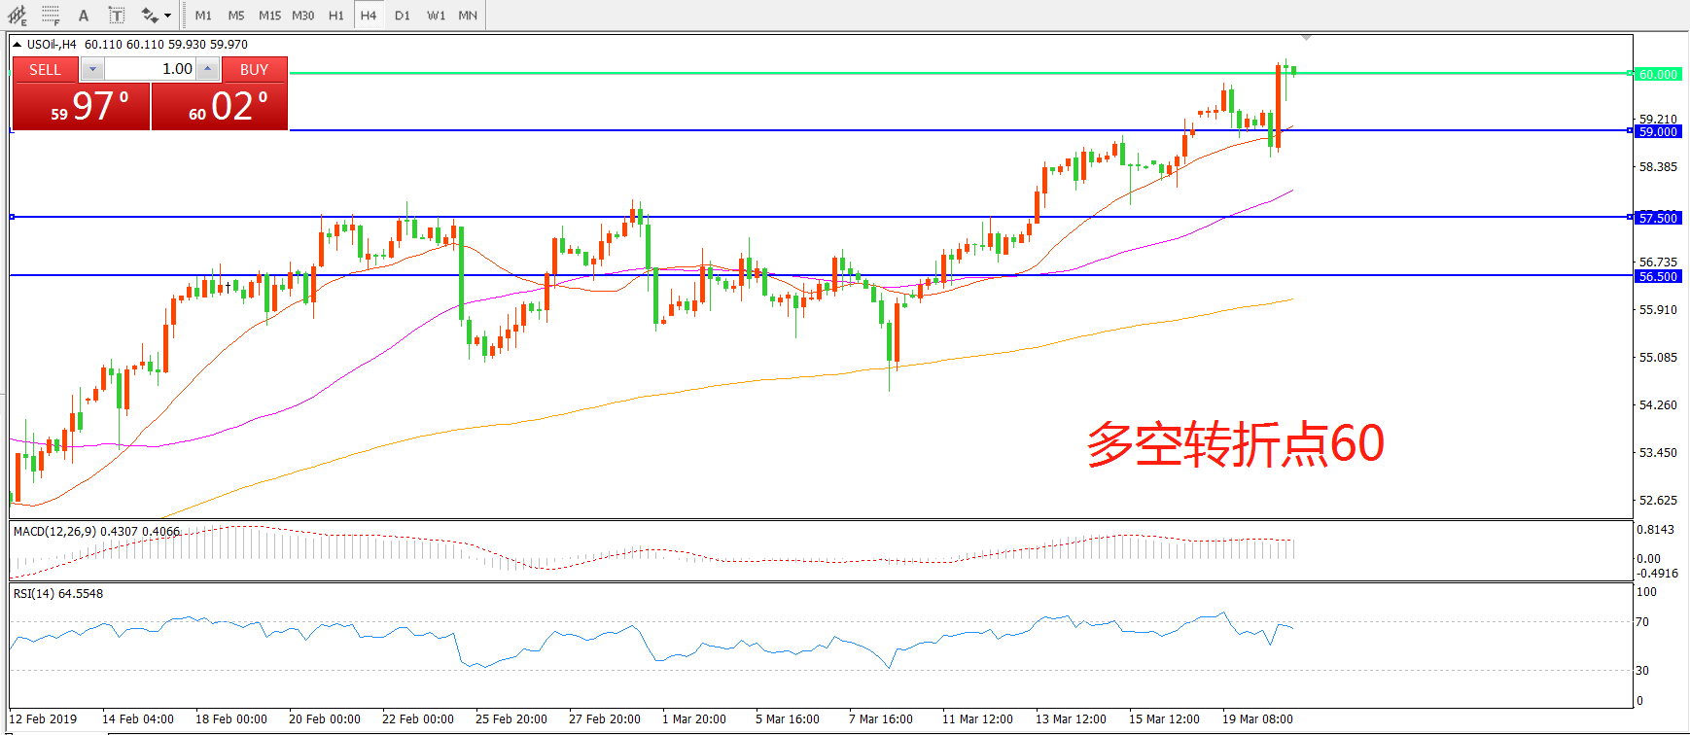The image size is (1690, 735).
Task: Decrease trade volume with down arrow
Action: coord(92,69)
